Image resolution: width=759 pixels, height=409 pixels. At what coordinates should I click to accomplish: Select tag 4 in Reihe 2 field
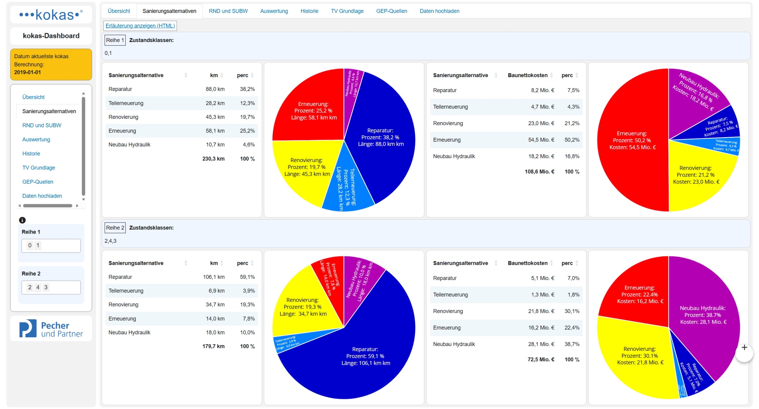coord(38,287)
